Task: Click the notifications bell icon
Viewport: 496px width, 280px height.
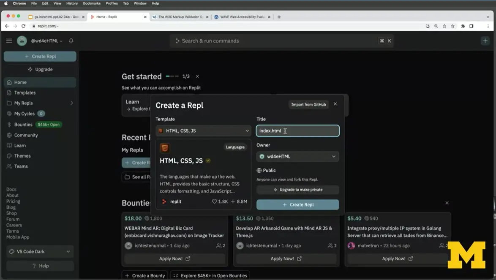Action: [x=71, y=41]
